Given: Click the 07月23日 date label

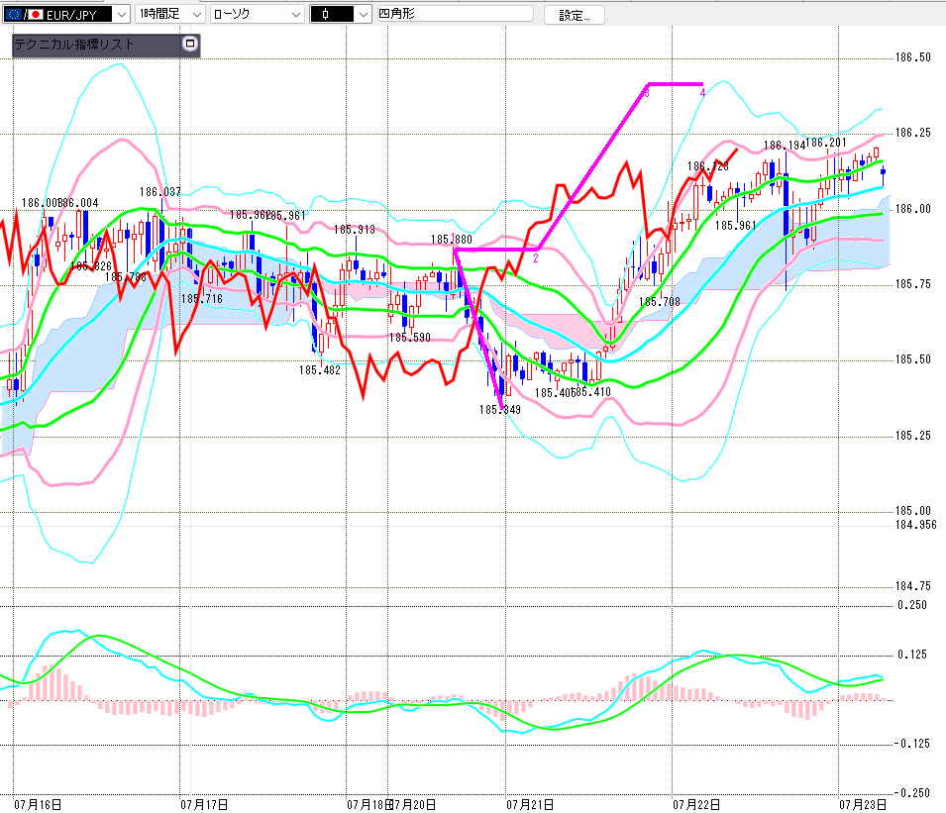Looking at the screenshot, I should click(863, 804).
